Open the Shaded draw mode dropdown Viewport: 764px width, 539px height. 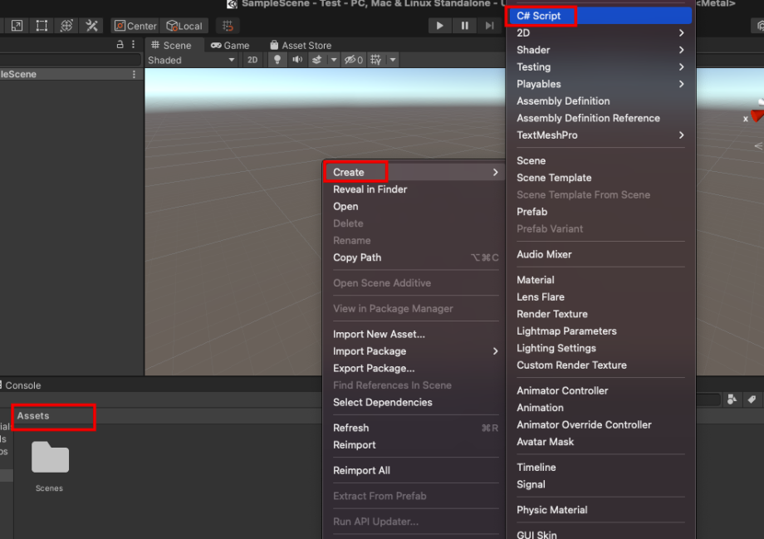point(191,59)
